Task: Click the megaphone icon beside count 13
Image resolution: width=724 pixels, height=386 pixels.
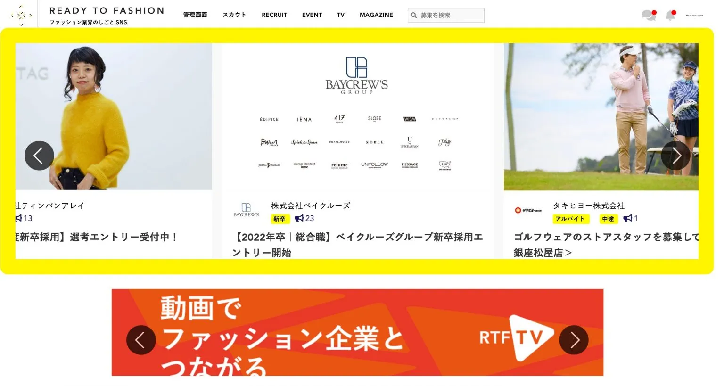Action: 18,218
